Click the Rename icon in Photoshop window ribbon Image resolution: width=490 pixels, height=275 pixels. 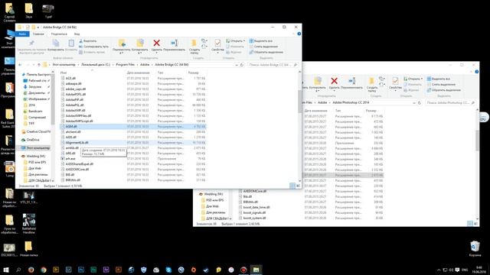click(x=352, y=81)
